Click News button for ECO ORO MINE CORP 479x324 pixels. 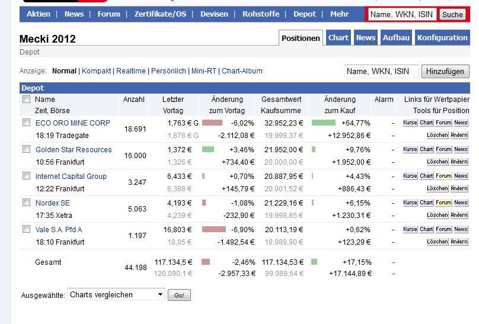click(x=461, y=123)
